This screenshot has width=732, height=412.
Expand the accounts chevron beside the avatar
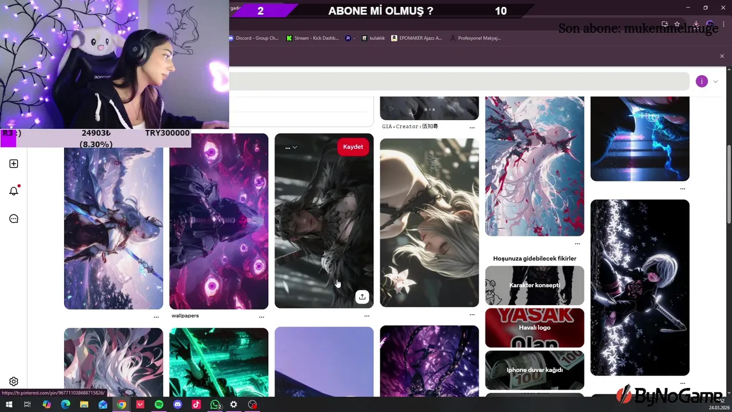point(715,81)
